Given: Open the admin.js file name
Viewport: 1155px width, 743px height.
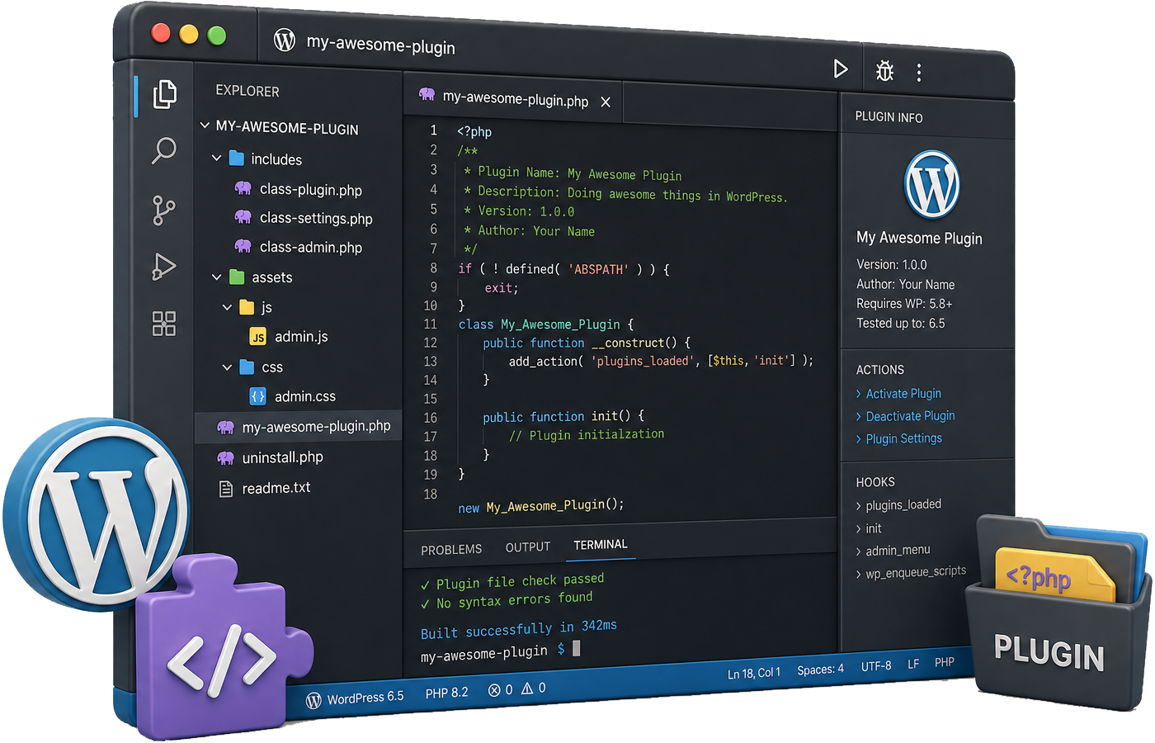Looking at the screenshot, I should pyautogui.click(x=301, y=337).
